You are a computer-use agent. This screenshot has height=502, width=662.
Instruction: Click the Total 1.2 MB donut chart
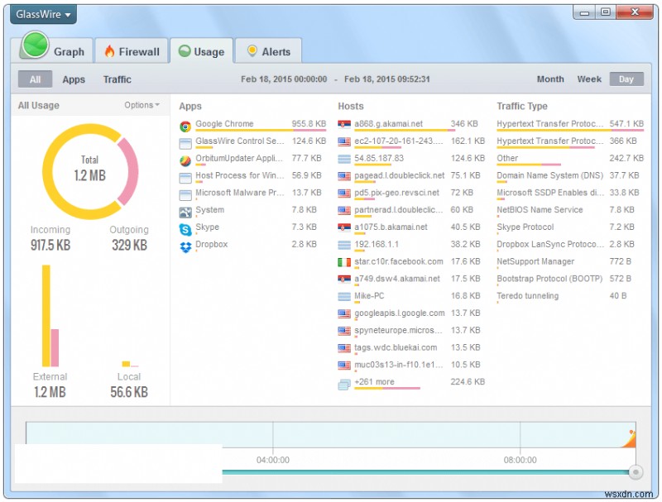[x=90, y=171]
